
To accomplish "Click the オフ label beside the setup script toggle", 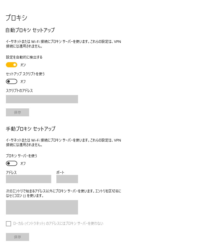I will 23,82.
